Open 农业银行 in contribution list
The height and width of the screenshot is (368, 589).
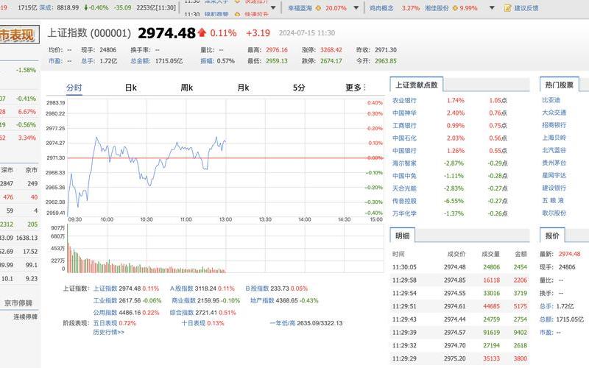pyautogui.click(x=404, y=100)
